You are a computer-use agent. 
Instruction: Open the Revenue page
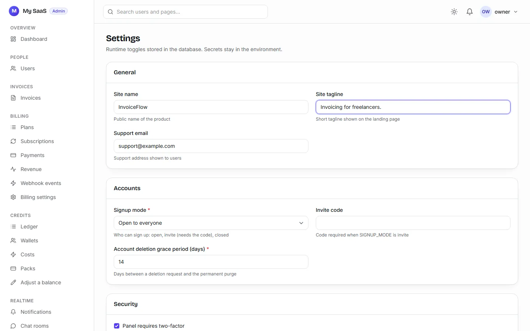(x=47, y=169)
